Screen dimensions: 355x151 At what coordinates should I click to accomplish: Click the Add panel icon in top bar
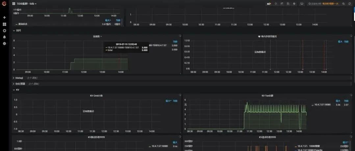click(x=268, y=4)
